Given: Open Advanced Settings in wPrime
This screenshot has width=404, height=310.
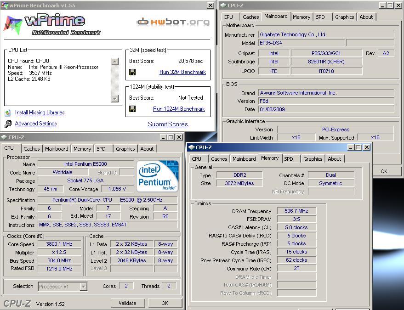Looking at the screenshot, I should [36, 124].
